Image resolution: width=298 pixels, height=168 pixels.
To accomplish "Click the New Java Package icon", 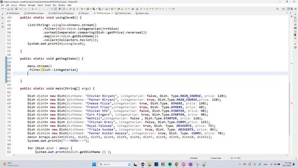I will [107, 9].
